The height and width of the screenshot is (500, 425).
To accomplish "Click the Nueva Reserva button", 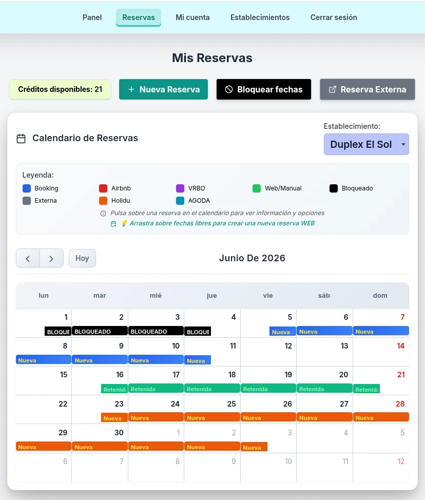I will 163,89.
